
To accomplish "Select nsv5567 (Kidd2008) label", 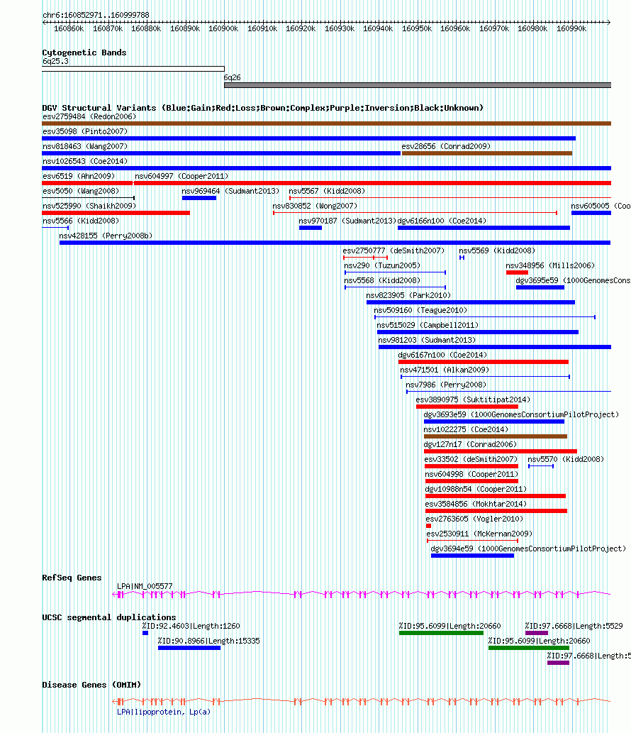I will tap(327, 191).
